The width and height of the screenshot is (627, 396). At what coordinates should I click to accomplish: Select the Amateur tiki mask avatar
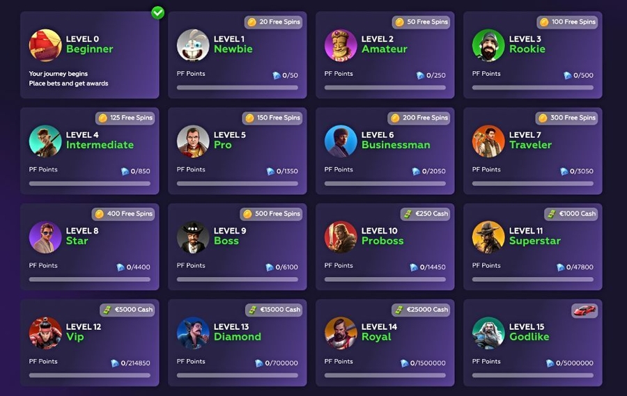[341, 45]
